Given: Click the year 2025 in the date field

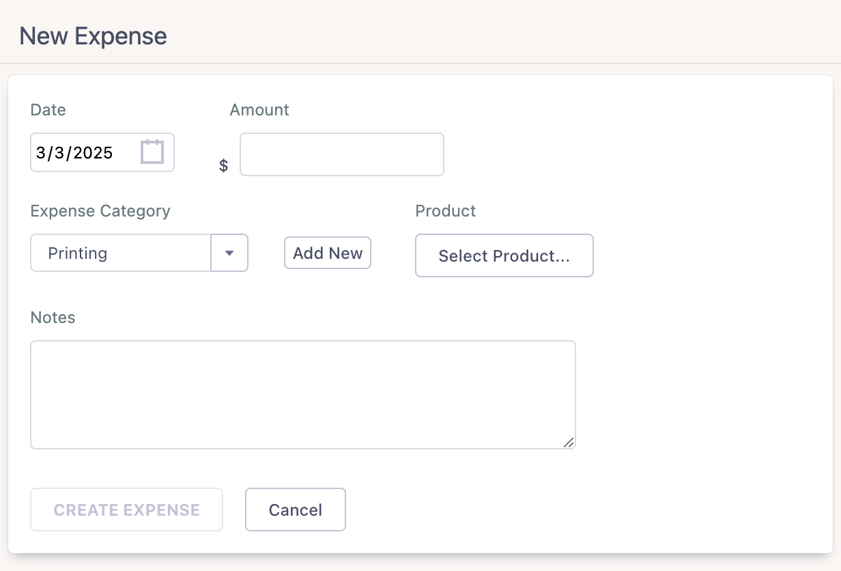Looking at the screenshot, I should pos(93,152).
